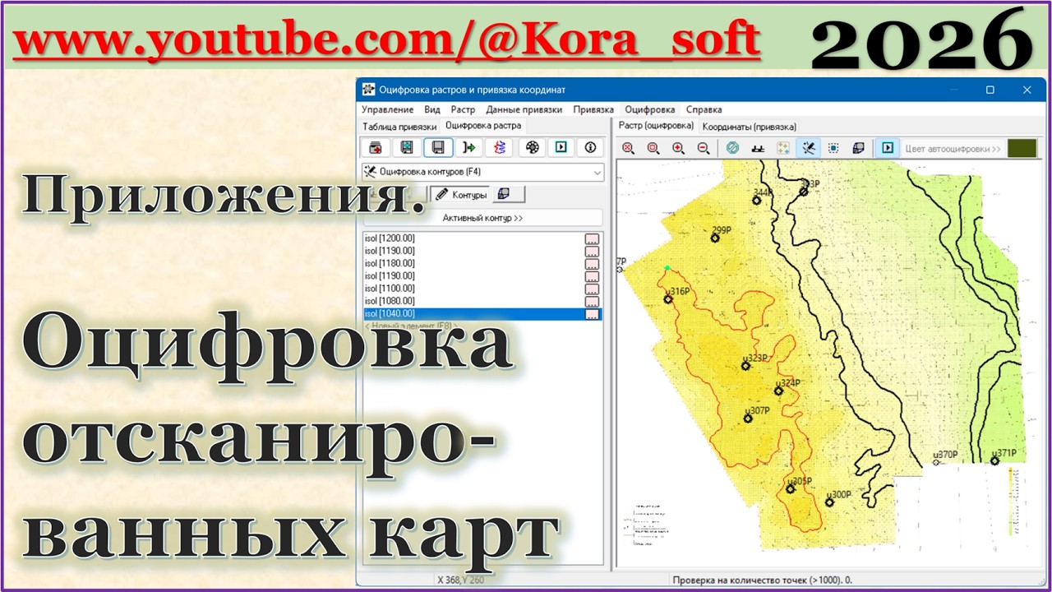The image size is (1052, 592).
Task: Maximize the Оцифровка растров window
Action: [990, 90]
